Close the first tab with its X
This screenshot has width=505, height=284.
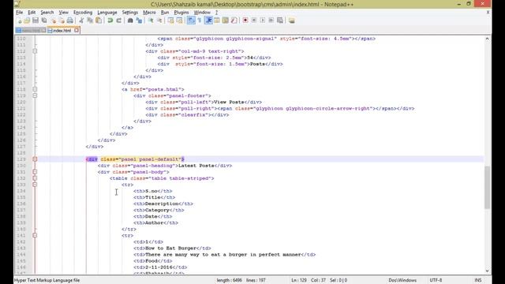tap(43, 30)
